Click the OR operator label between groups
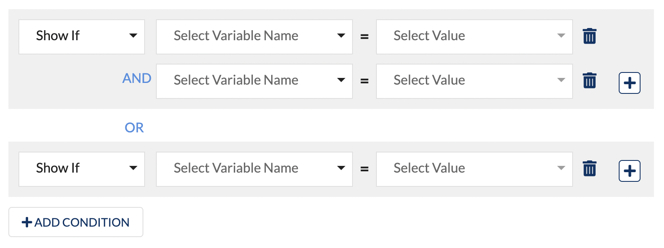The width and height of the screenshot is (664, 248). coord(134,128)
